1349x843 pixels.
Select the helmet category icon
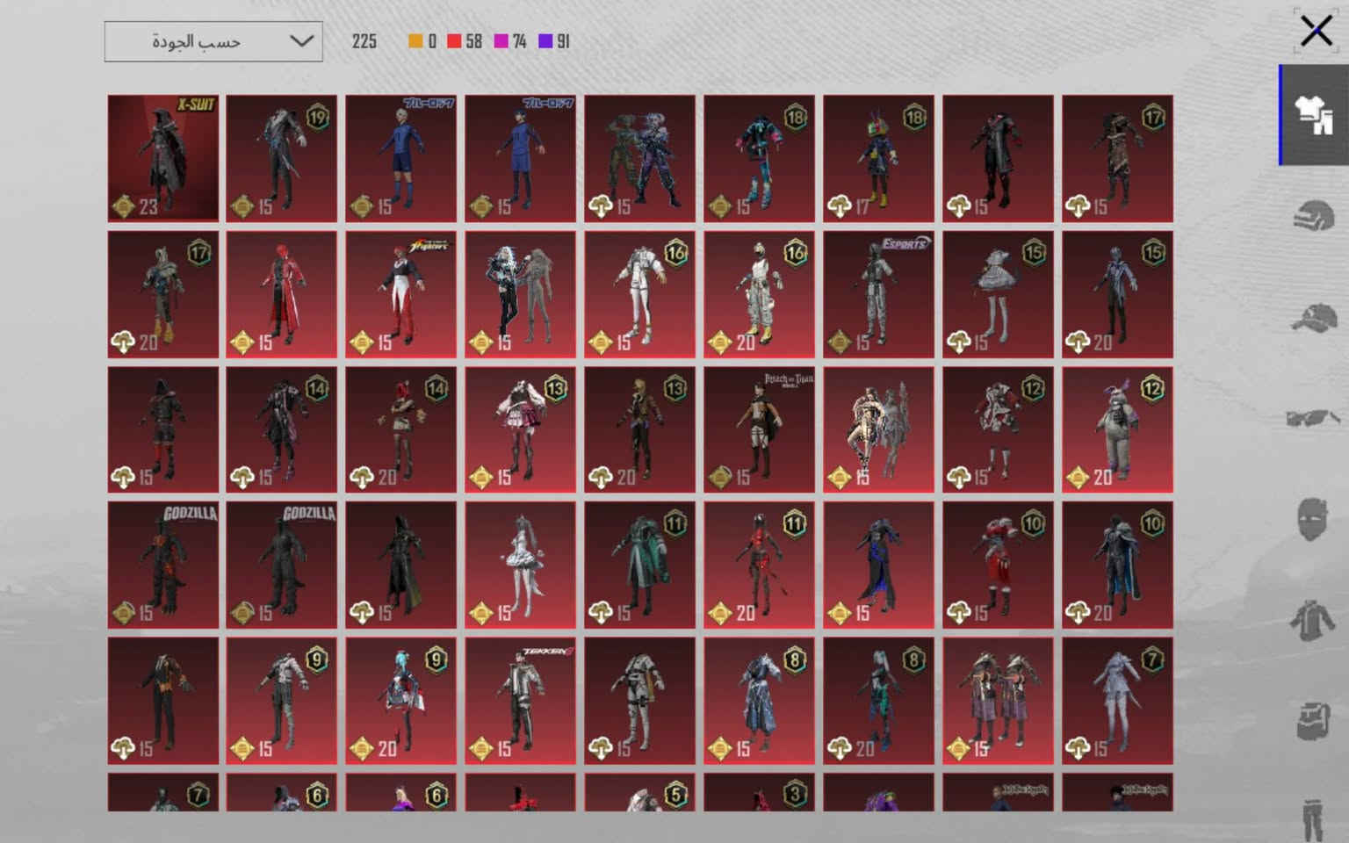tap(1314, 216)
